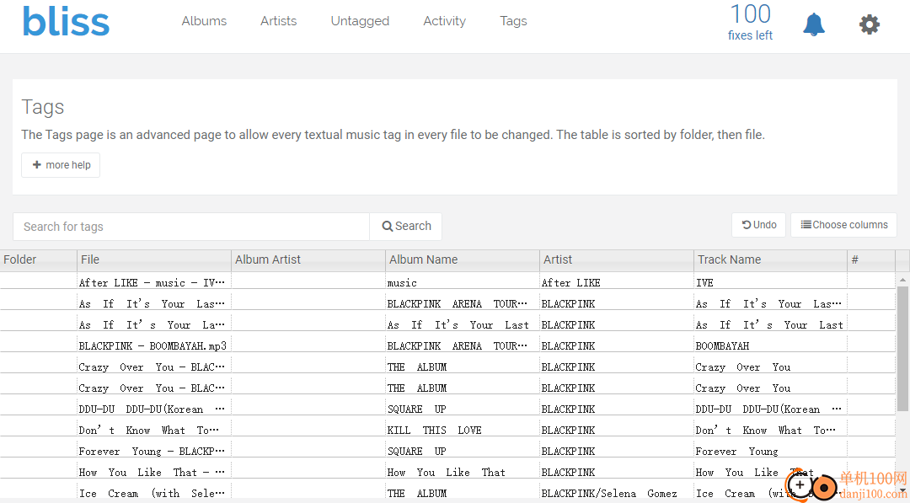Click the Track Name column header
Viewport: 910px width, 503px height.
[x=771, y=260]
